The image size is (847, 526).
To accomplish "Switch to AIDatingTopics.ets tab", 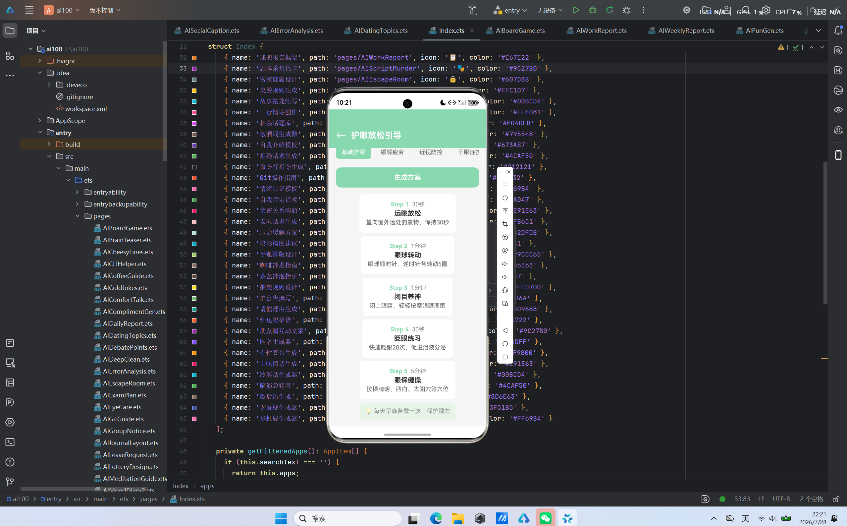I will [376, 30].
